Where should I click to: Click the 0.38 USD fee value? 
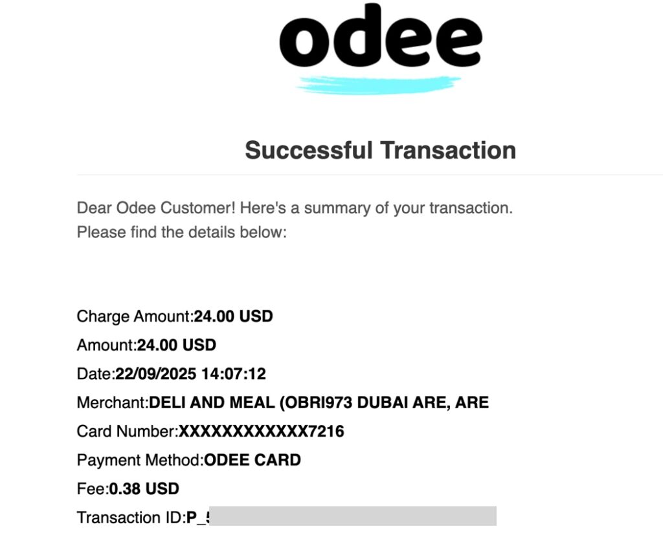pos(144,488)
